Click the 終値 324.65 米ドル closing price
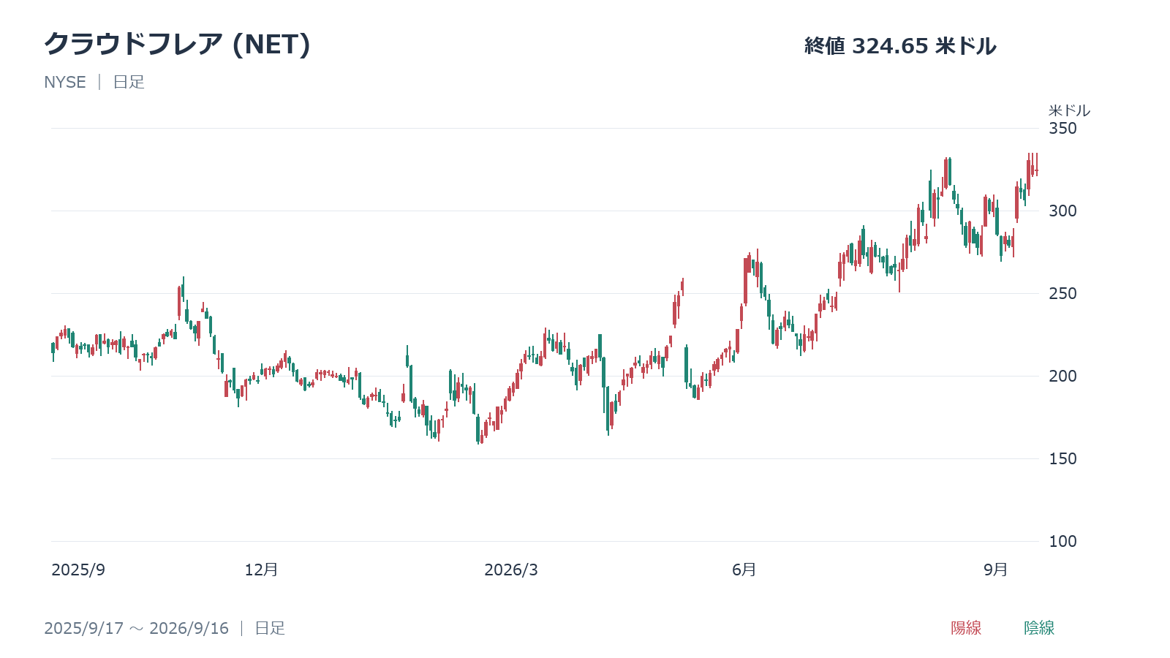The height and width of the screenshot is (658, 1170). click(900, 46)
